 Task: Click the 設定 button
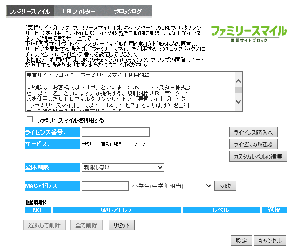[x=241, y=241]
